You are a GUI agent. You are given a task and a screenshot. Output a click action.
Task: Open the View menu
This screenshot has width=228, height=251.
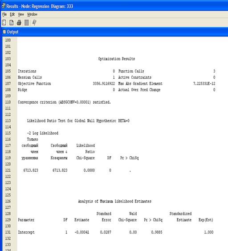point(21,14)
